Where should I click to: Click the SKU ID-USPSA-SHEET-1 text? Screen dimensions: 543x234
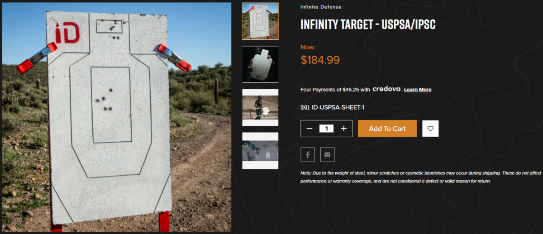333,107
